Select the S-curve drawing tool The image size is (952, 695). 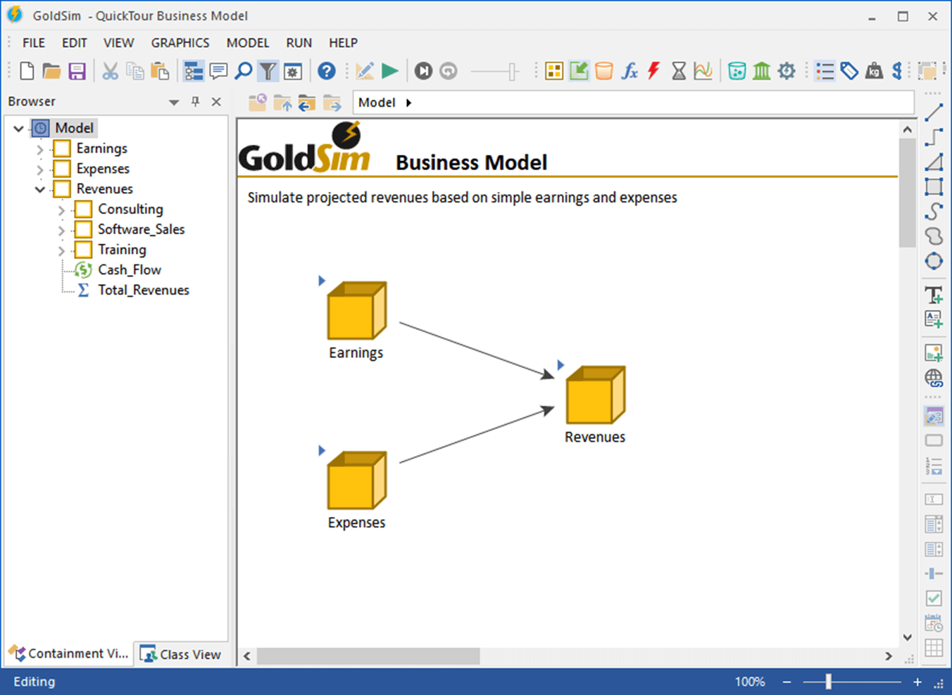(x=934, y=211)
